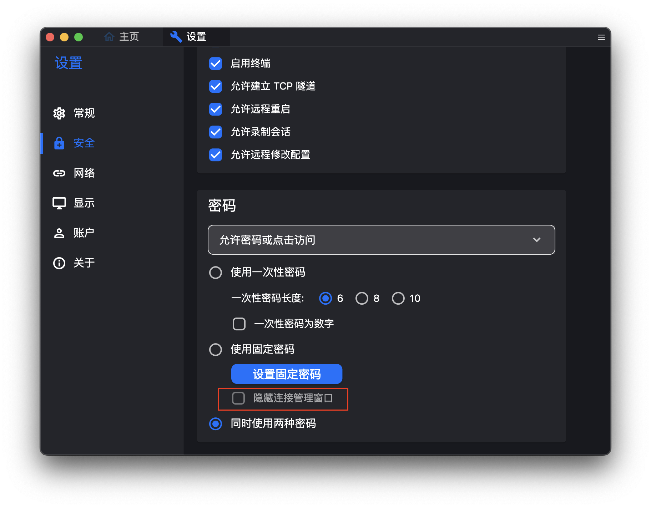Viewport: 651px width, 508px height.
Task: Click the person icon for 账户 settings
Action: (x=59, y=233)
